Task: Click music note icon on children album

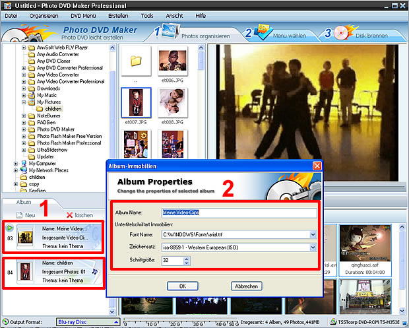Action: coord(94,272)
